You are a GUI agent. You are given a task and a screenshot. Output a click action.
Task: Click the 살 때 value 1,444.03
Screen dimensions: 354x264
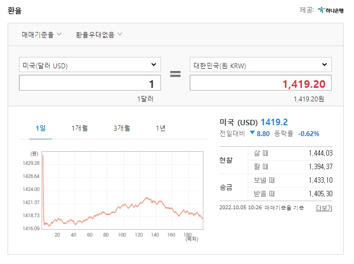coord(320,153)
